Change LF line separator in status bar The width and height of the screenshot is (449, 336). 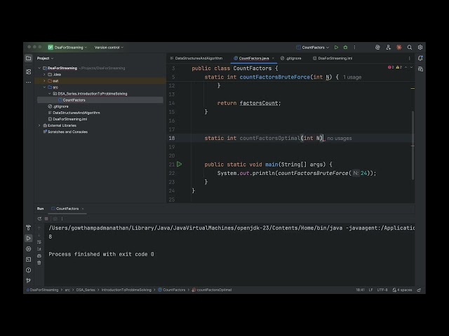(370, 290)
